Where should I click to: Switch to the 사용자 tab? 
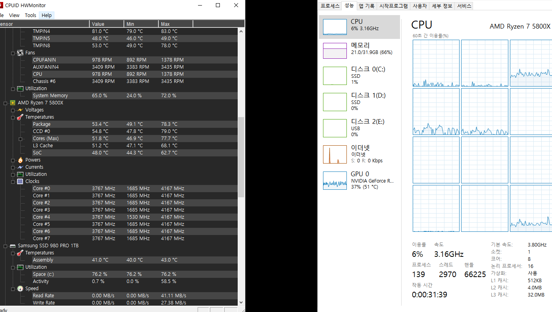(420, 6)
